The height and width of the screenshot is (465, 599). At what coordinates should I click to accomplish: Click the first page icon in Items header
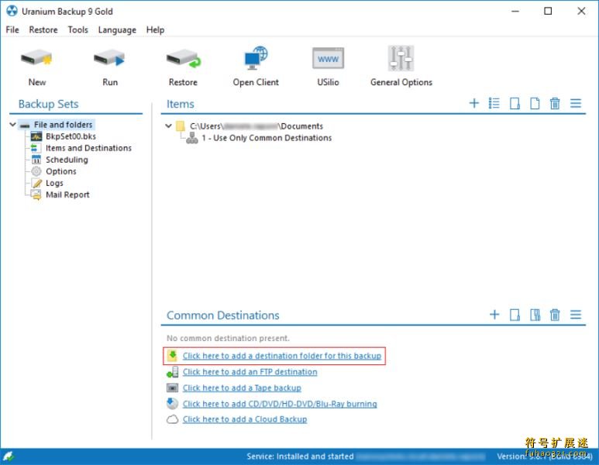pos(515,103)
